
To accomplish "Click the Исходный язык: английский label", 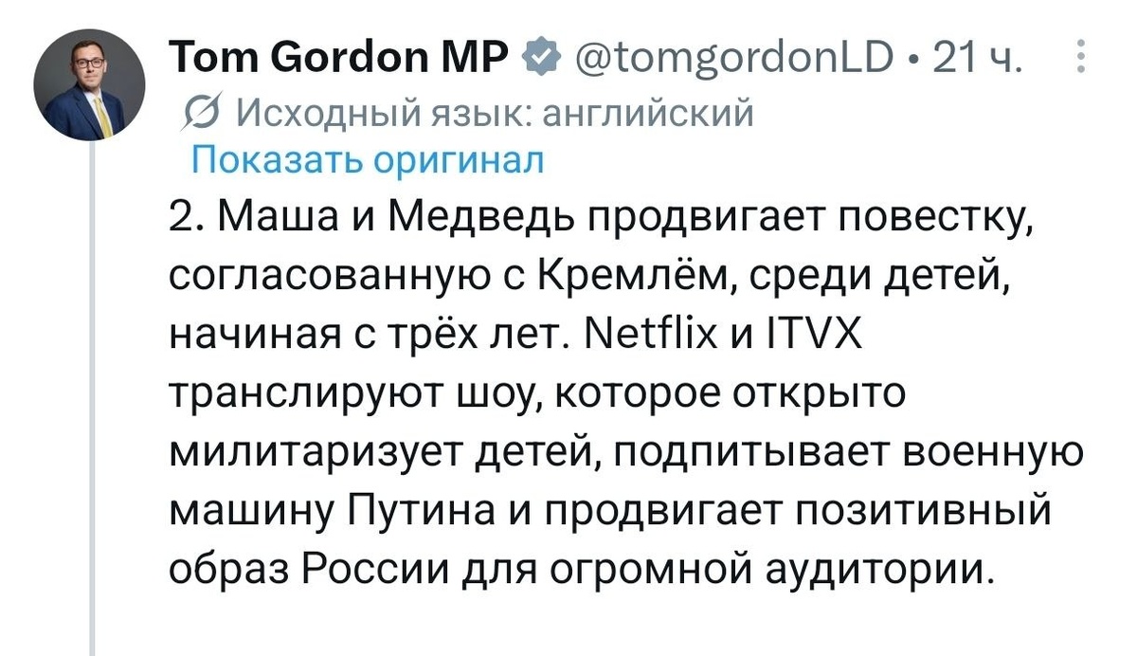I will [493, 115].
